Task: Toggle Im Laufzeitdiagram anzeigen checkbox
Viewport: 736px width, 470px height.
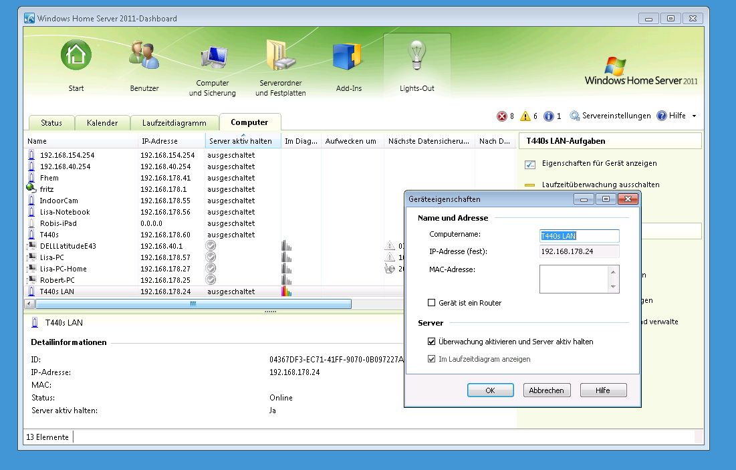Action: [x=431, y=359]
